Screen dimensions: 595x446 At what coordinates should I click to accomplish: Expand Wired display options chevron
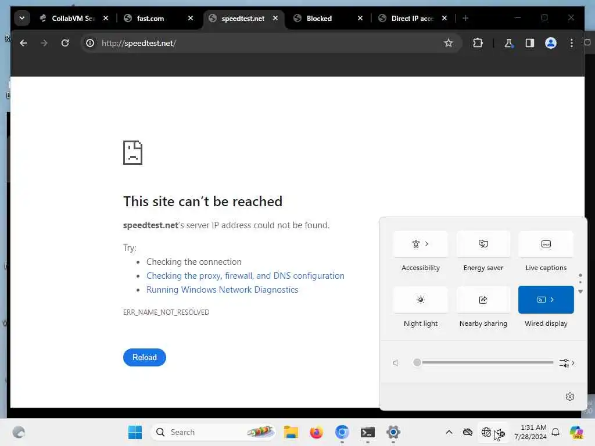(552, 300)
